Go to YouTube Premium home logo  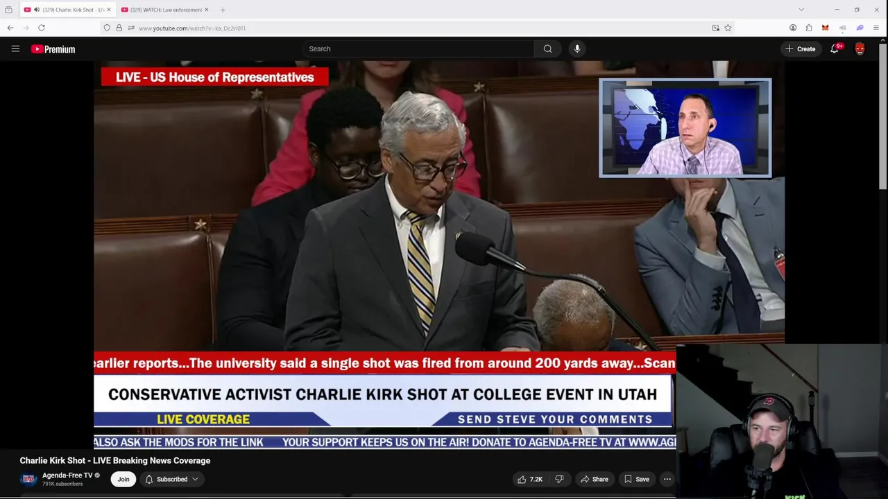53,49
